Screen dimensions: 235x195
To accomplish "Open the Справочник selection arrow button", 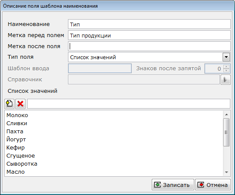I will coord(225,80).
